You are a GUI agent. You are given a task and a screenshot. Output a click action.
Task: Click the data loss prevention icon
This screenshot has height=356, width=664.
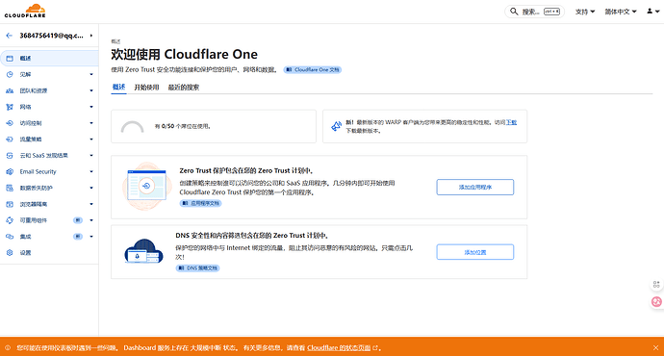tap(10, 188)
